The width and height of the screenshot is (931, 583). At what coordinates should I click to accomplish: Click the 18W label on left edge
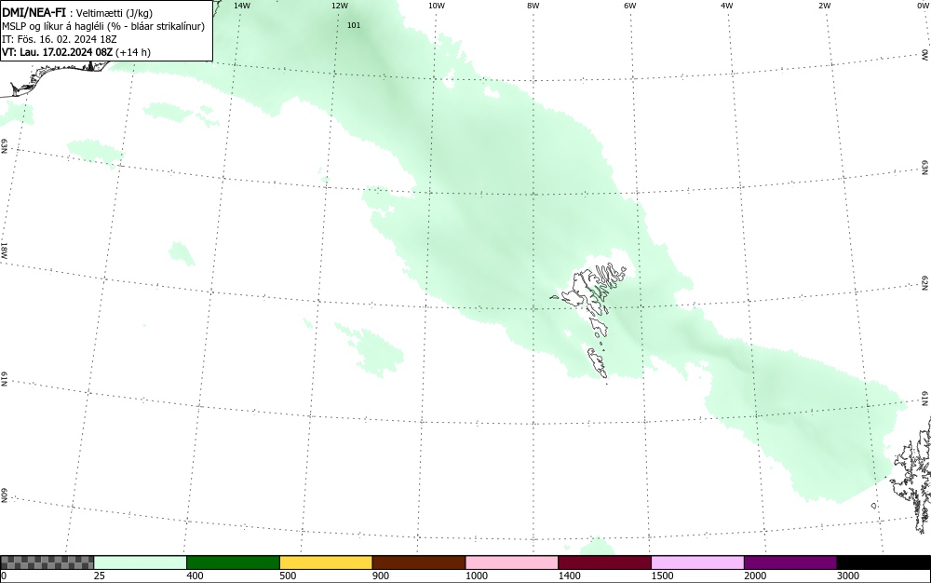click(4, 250)
